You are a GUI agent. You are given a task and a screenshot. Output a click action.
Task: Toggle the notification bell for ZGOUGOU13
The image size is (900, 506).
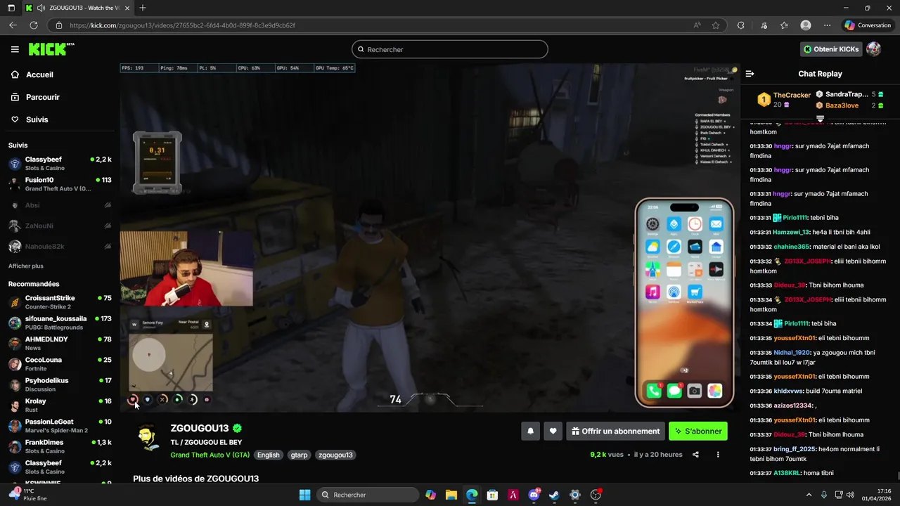531,432
